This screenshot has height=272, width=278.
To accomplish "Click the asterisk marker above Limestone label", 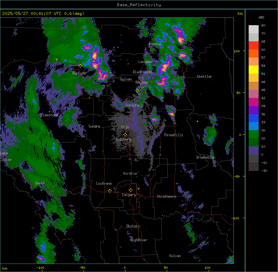I will [49, 112].
